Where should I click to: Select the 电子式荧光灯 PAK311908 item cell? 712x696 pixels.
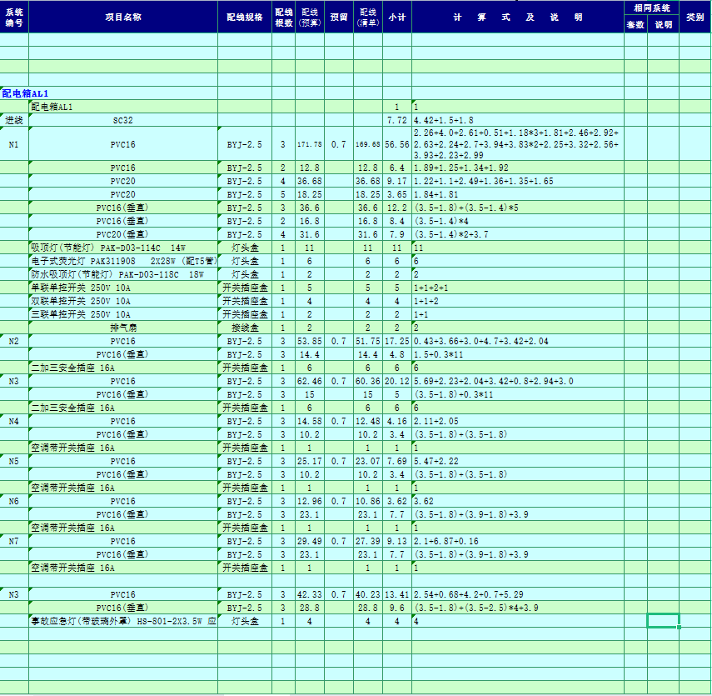[122, 261]
